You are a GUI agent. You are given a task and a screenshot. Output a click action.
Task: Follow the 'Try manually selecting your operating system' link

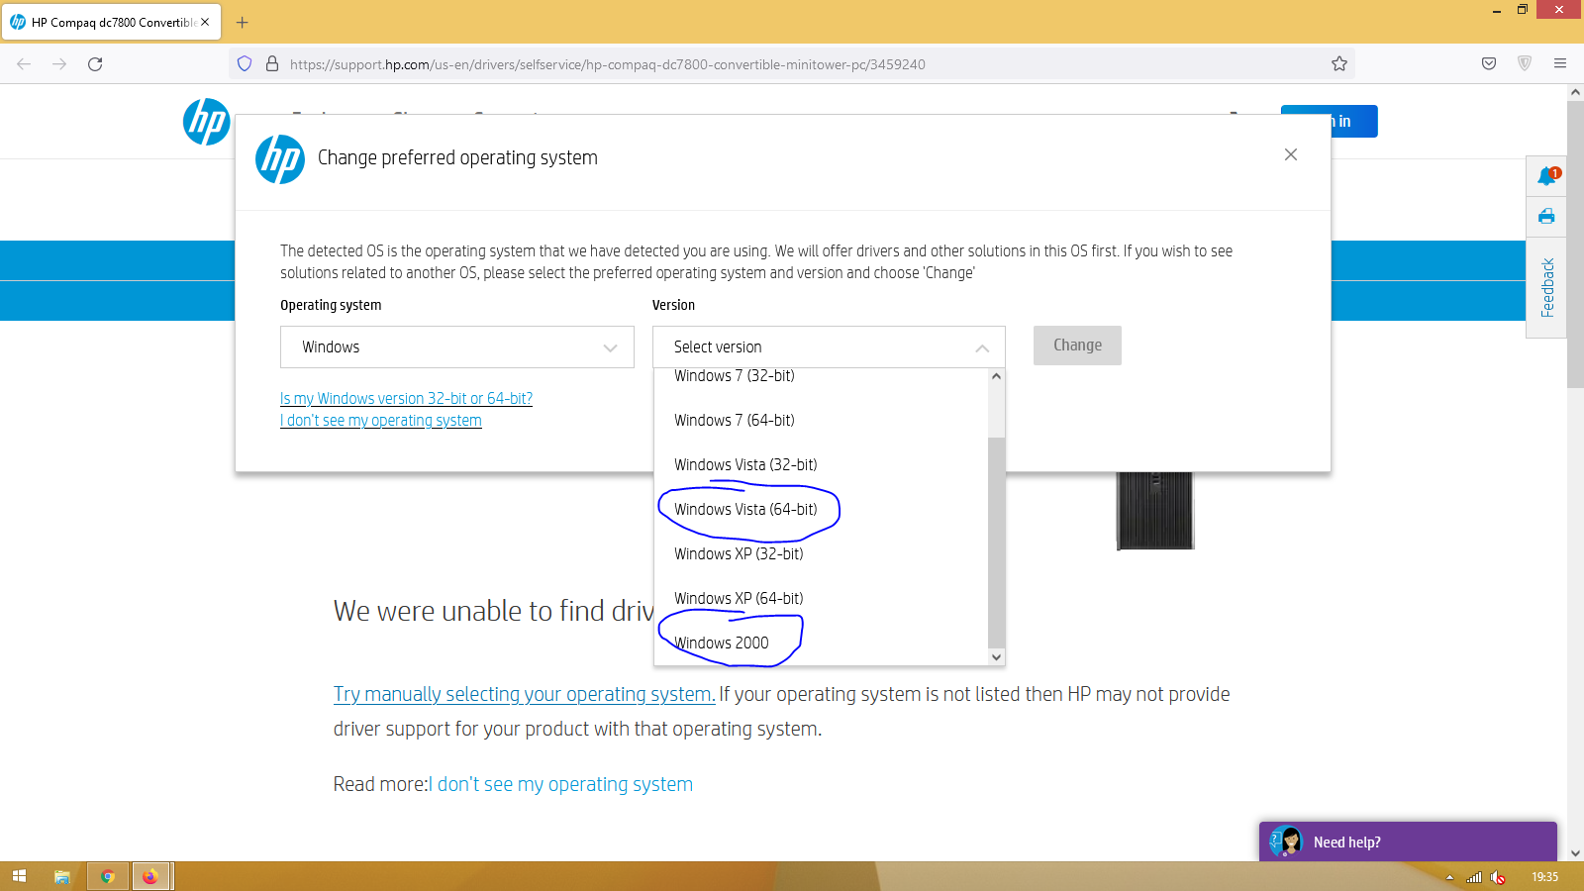point(525,694)
